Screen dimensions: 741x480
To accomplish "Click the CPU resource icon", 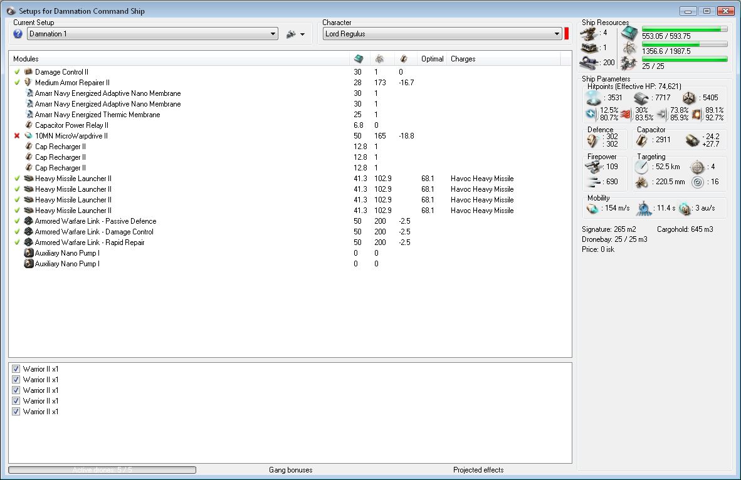I will tap(629, 33).
